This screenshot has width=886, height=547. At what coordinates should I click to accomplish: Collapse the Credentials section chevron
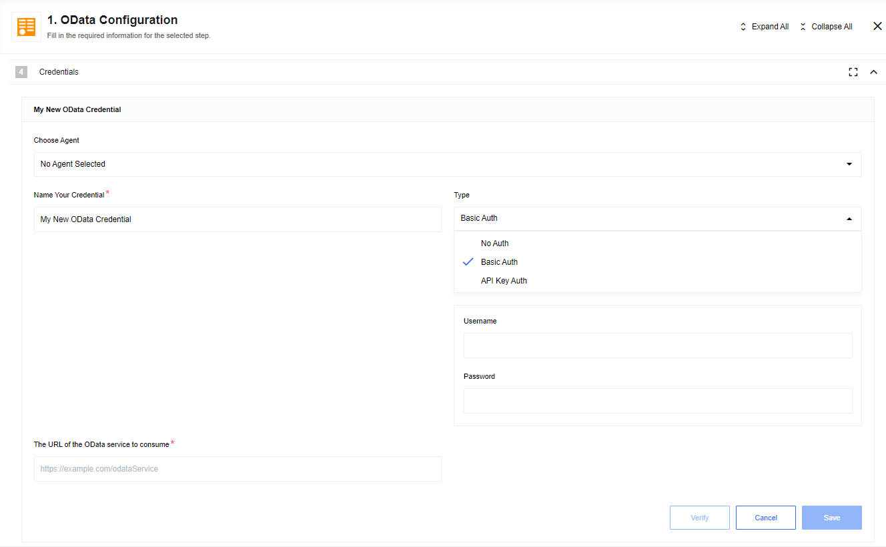pos(874,71)
